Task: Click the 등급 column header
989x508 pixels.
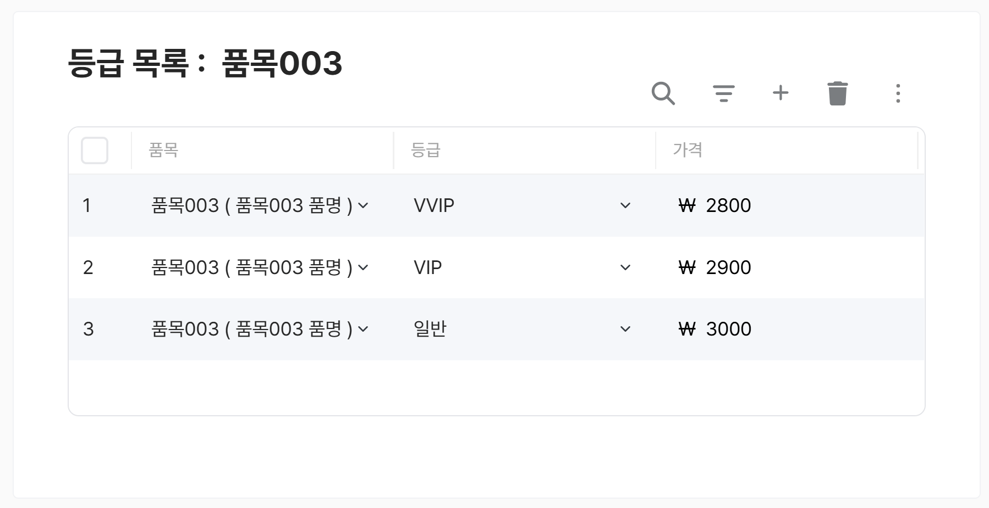Action: click(x=424, y=150)
